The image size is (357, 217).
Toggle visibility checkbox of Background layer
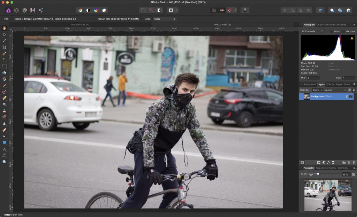pyautogui.click(x=351, y=96)
